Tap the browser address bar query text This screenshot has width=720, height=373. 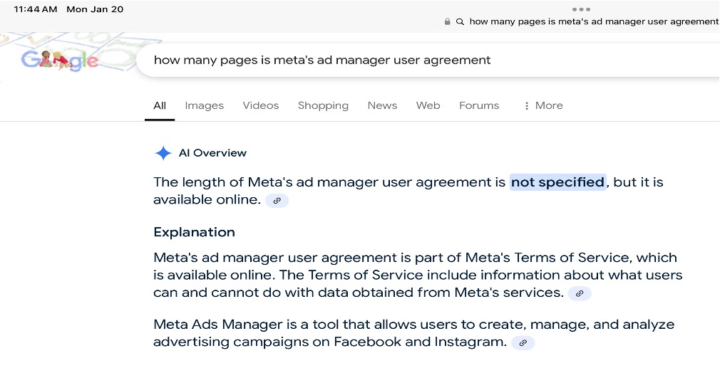click(592, 21)
